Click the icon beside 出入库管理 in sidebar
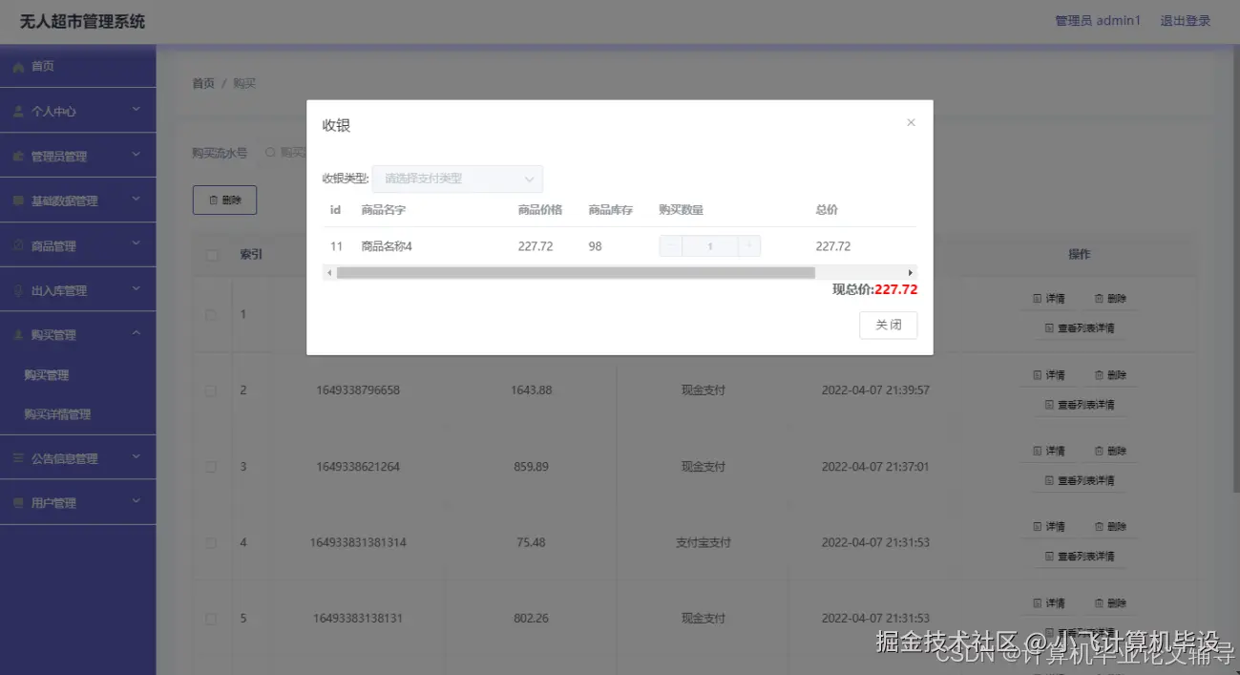This screenshot has height=675, width=1240. pos(18,288)
